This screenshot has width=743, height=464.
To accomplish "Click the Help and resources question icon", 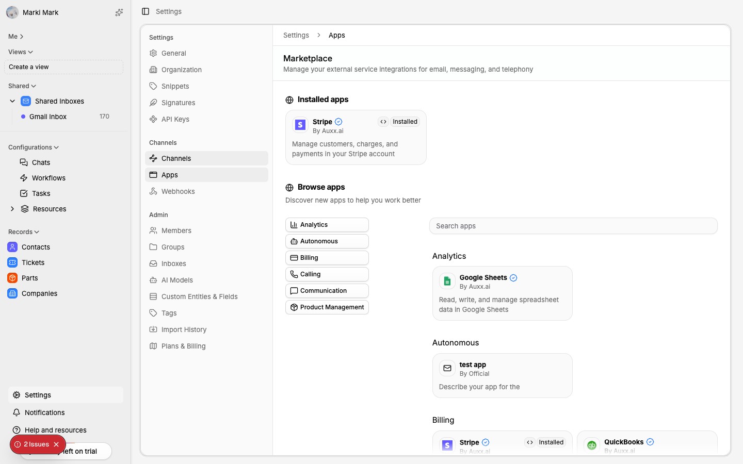I will 17,430.
